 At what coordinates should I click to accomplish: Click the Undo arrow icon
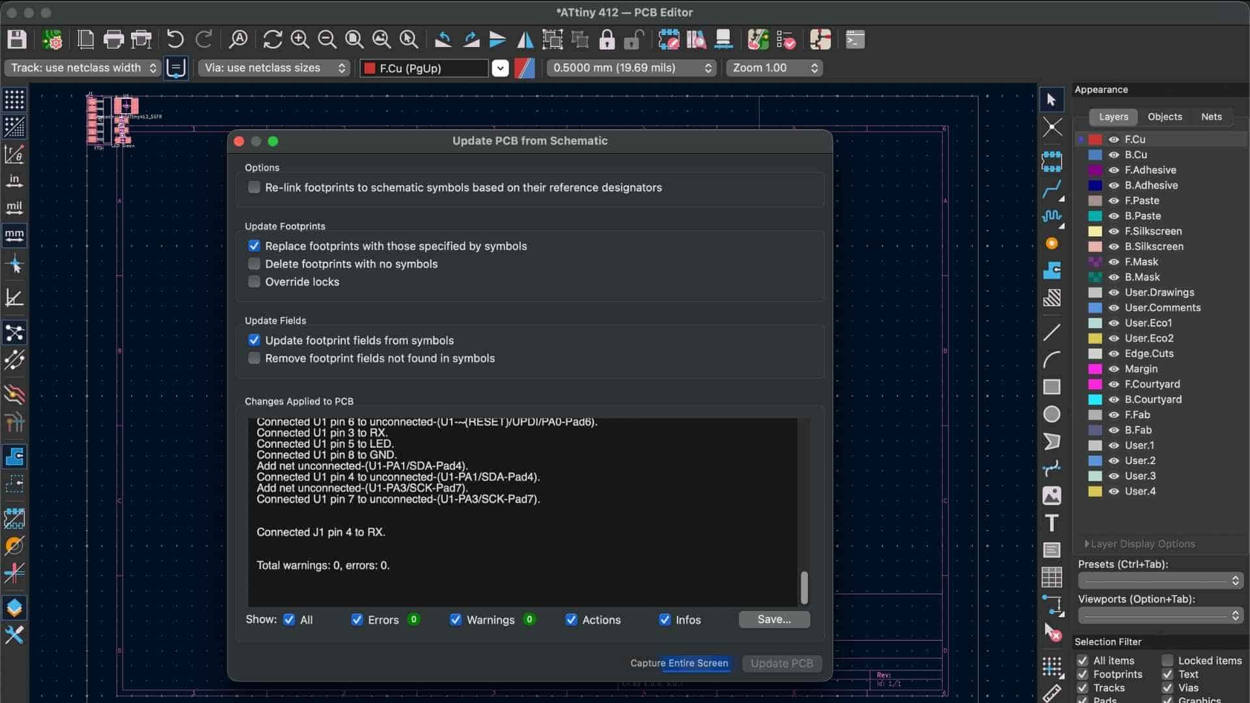pyautogui.click(x=174, y=40)
